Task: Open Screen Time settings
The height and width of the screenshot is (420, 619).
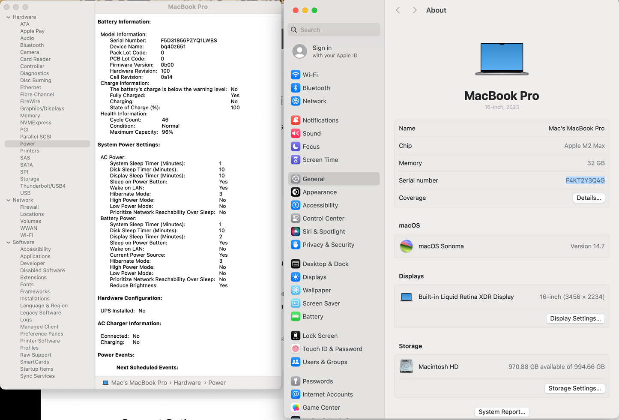Action: click(320, 159)
